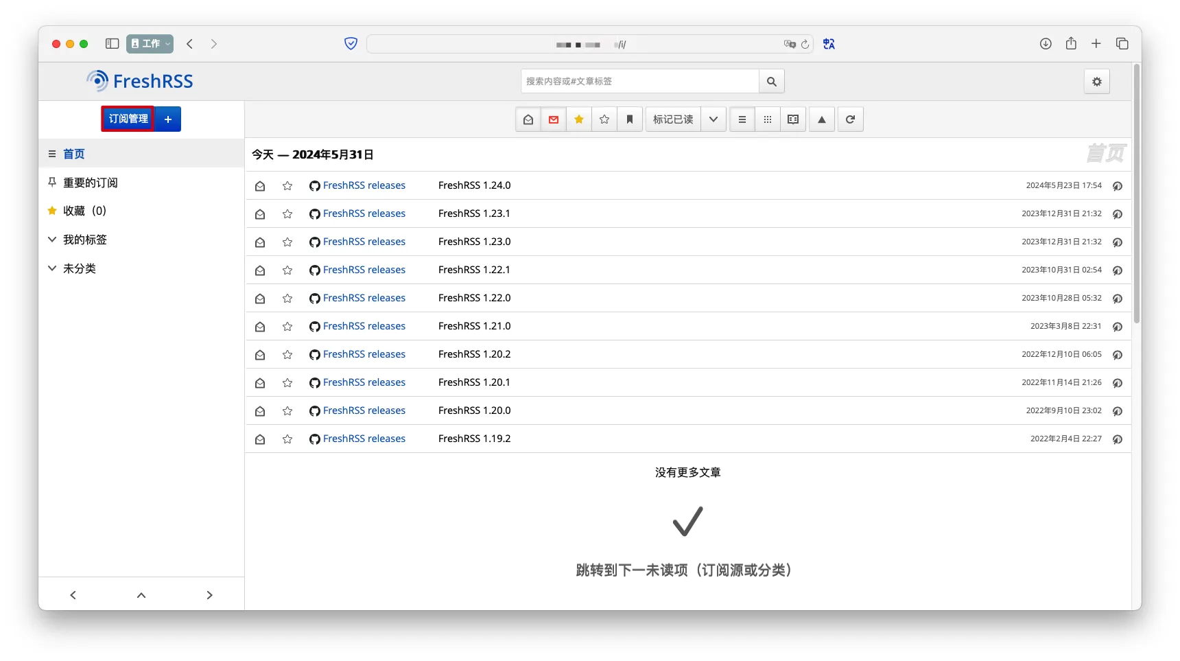Refresh feeds with the reload icon
Image resolution: width=1180 pixels, height=661 pixels.
click(x=850, y=119)
